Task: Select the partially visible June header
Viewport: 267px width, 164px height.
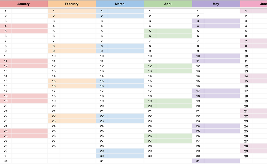Action: click(x=254, y=4)
